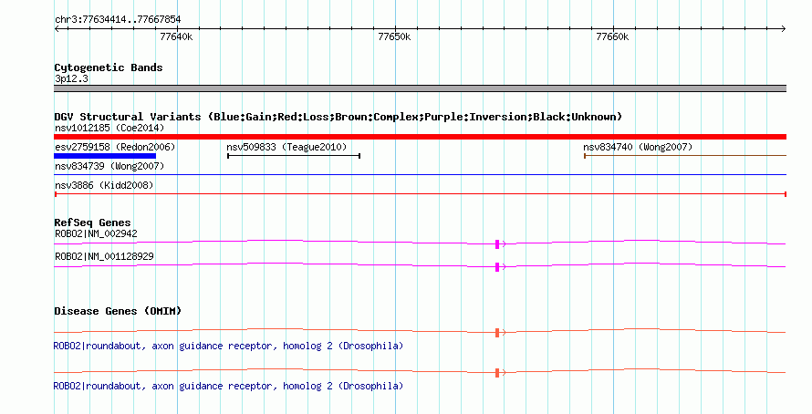Select the brown nsv834740 complex variant line

[x=685, y=156]
